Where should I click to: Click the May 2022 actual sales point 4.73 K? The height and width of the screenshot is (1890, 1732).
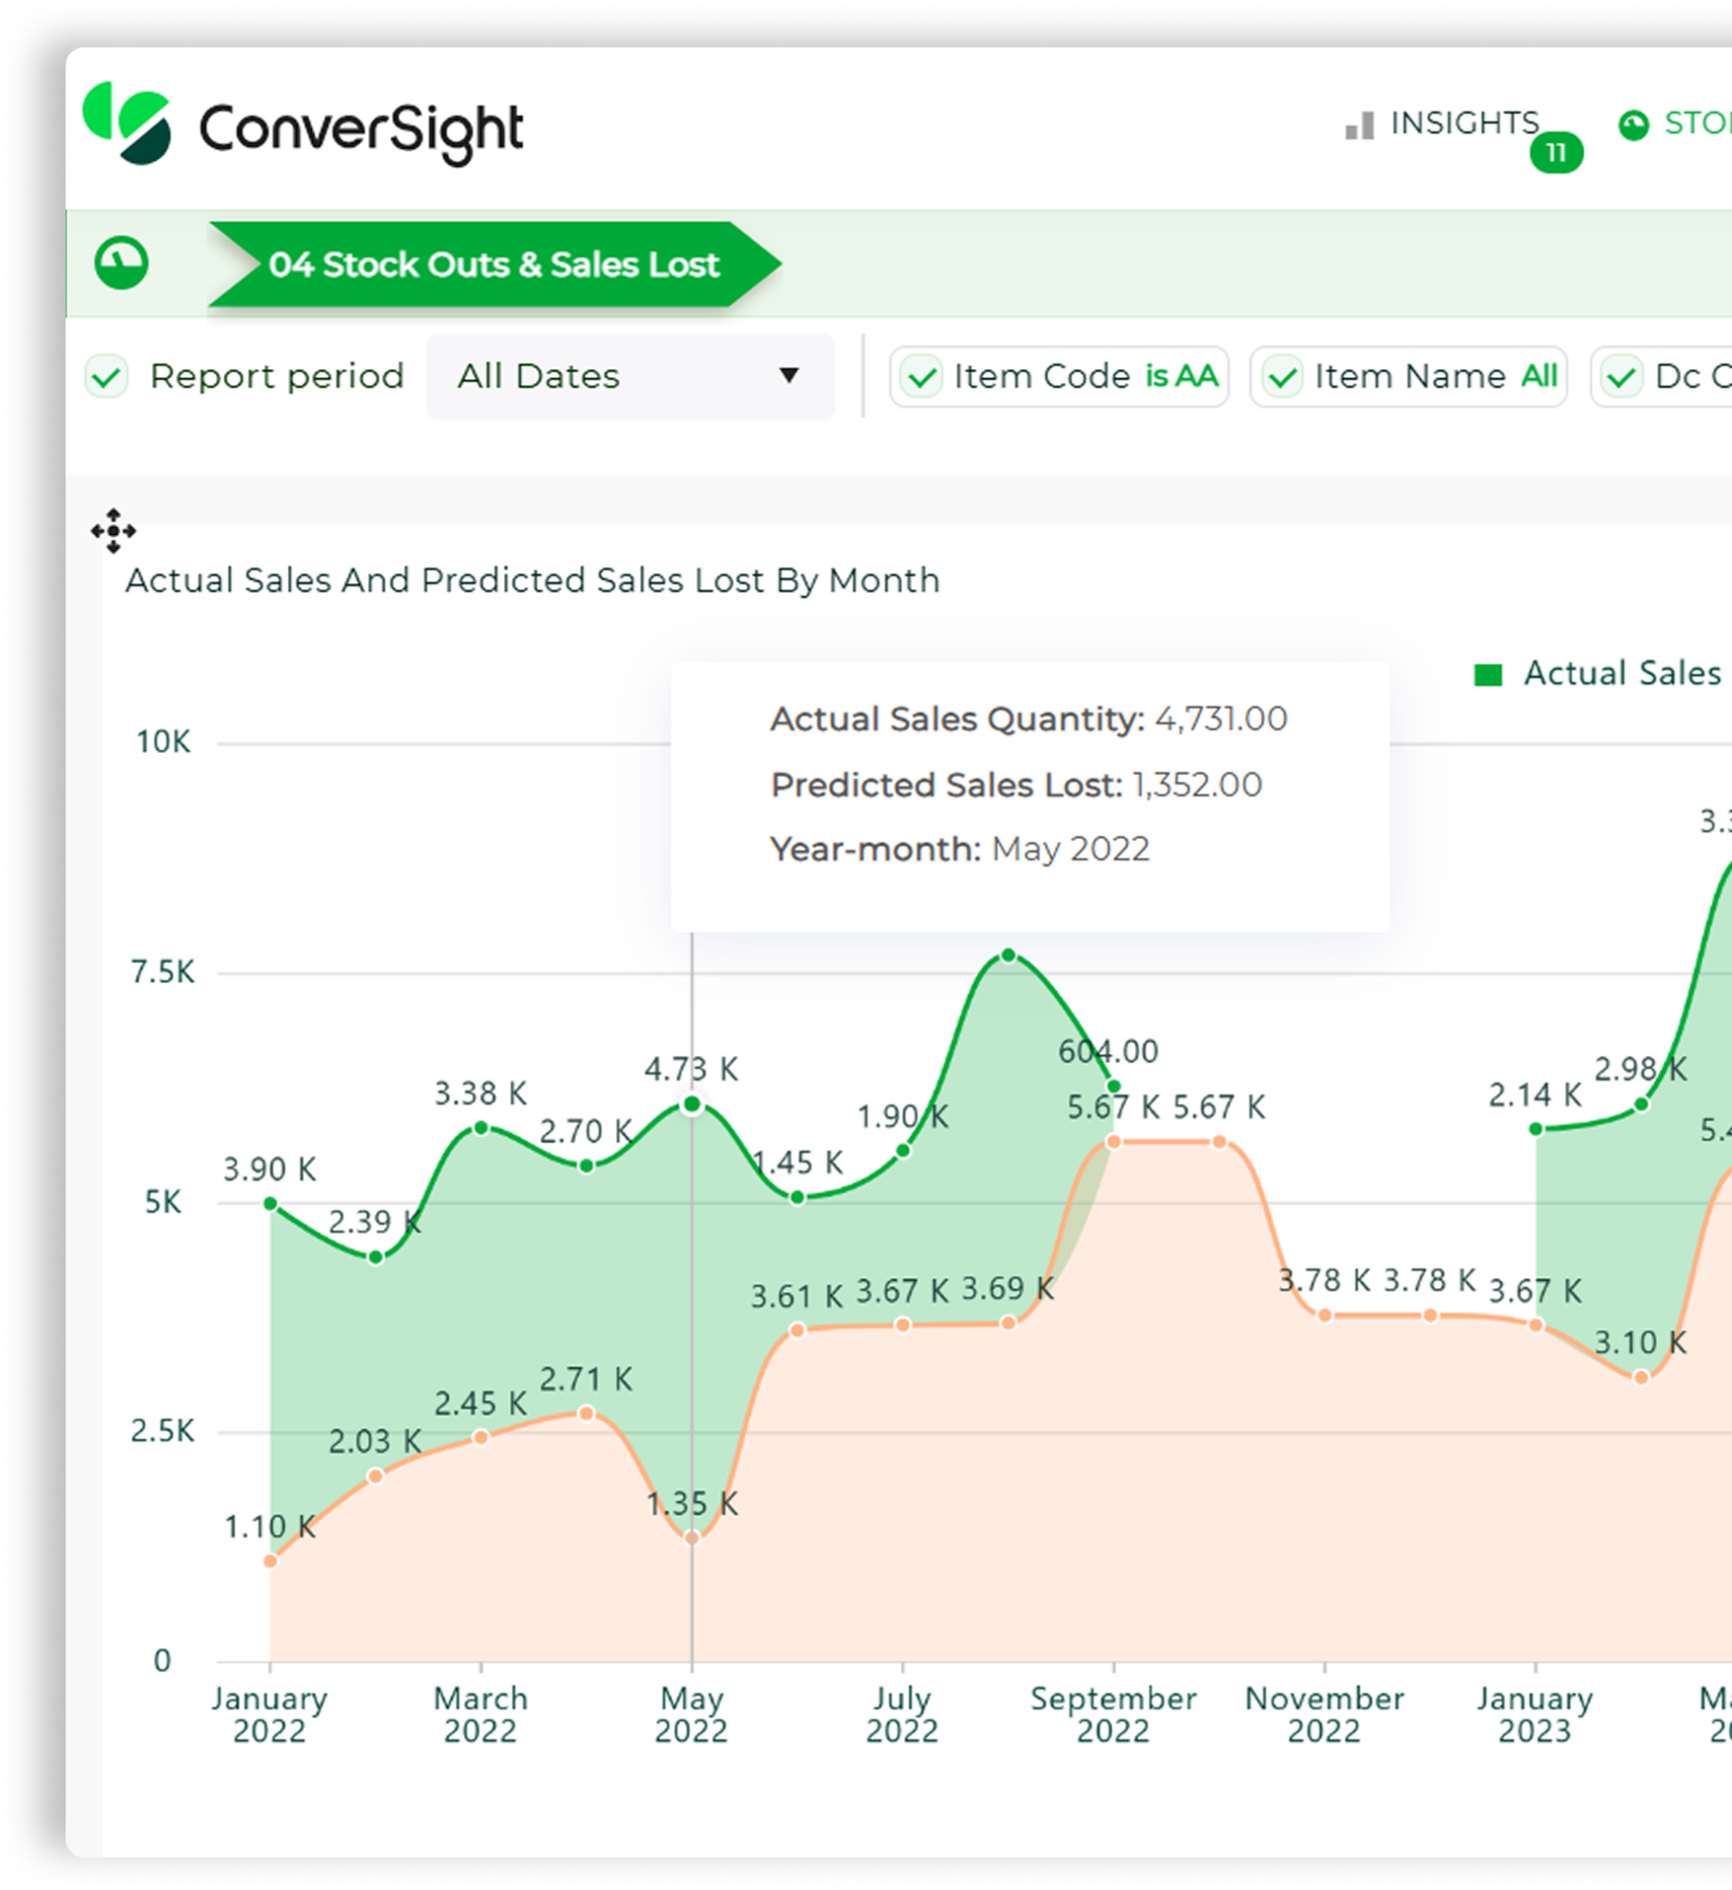[692, 1105]
